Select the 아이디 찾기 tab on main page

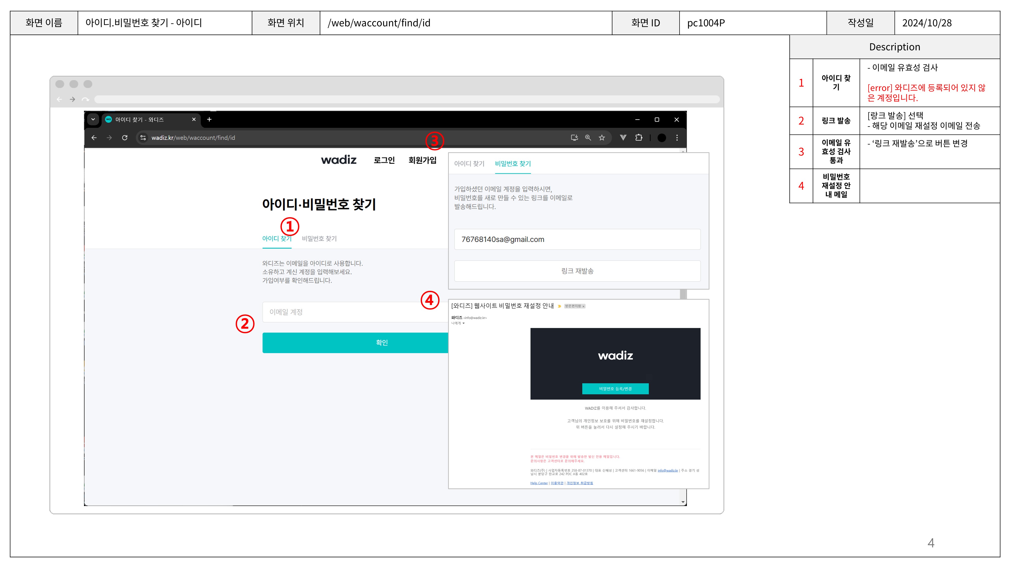click(277, 239)
